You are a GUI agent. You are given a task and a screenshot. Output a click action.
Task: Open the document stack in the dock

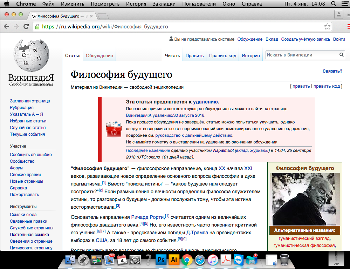[271, 260]
